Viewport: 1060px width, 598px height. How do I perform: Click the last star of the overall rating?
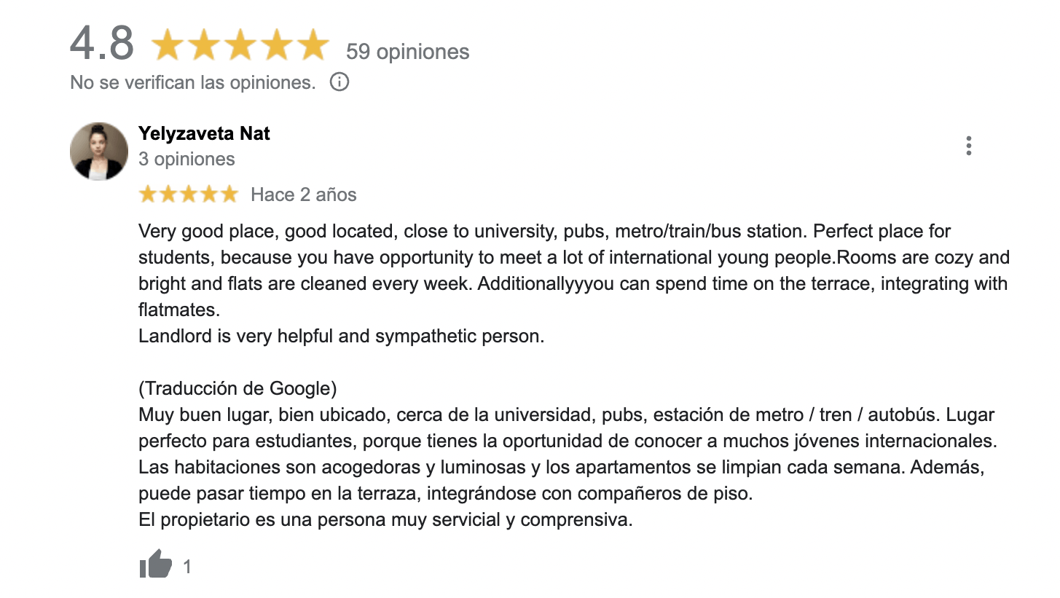[x=313, y=46]
